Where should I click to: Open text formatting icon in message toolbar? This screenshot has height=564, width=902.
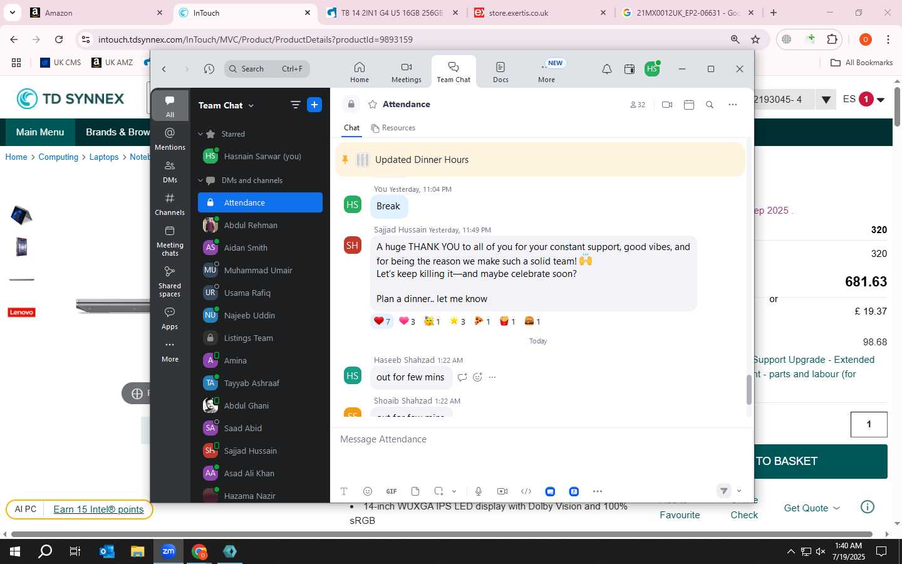tap(344, 491)
